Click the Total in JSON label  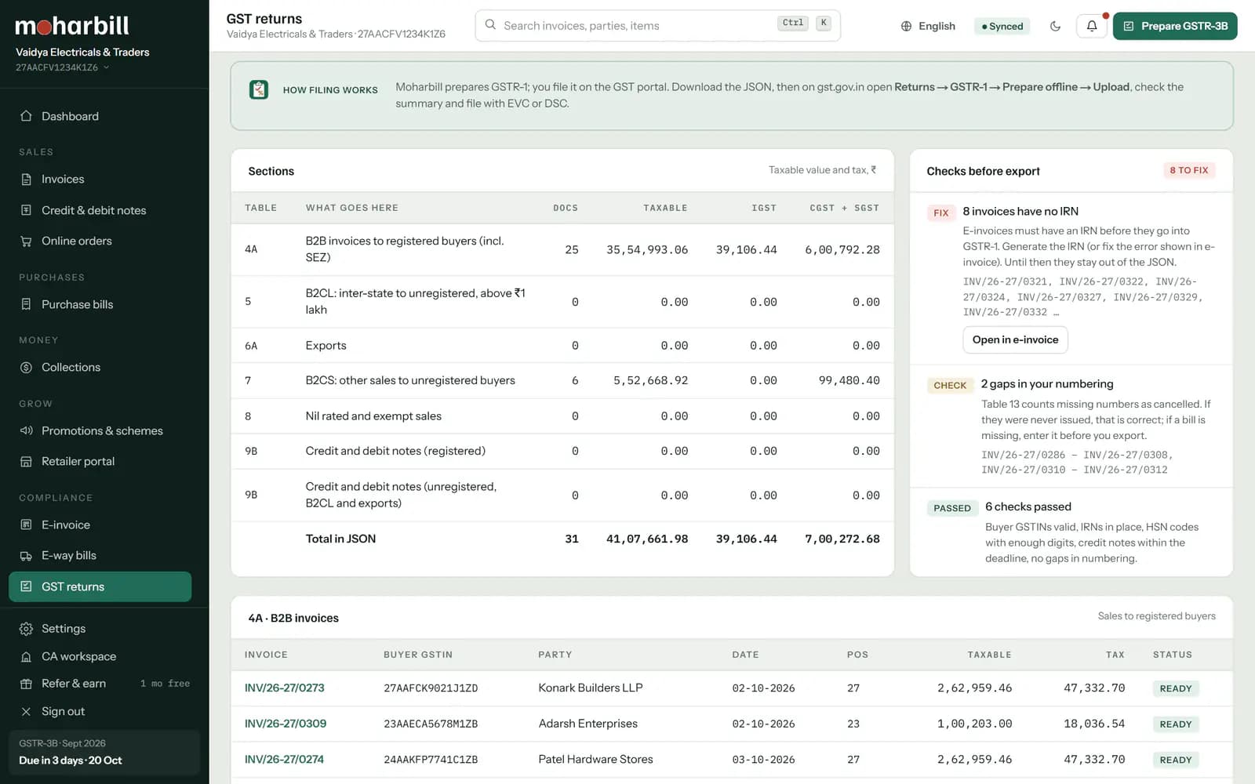[340, 539]
